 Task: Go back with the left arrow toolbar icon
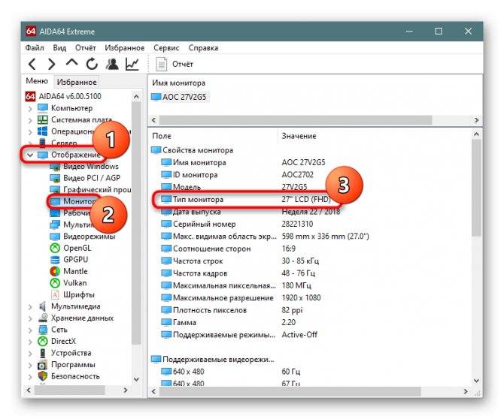(32, 64)
